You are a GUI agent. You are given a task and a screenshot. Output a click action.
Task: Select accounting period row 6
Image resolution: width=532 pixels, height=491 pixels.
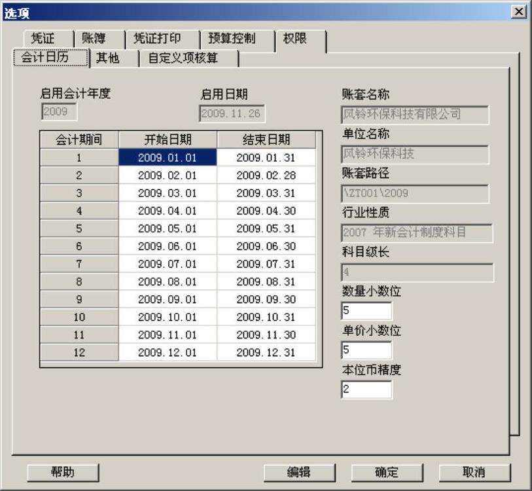(79, 246)
